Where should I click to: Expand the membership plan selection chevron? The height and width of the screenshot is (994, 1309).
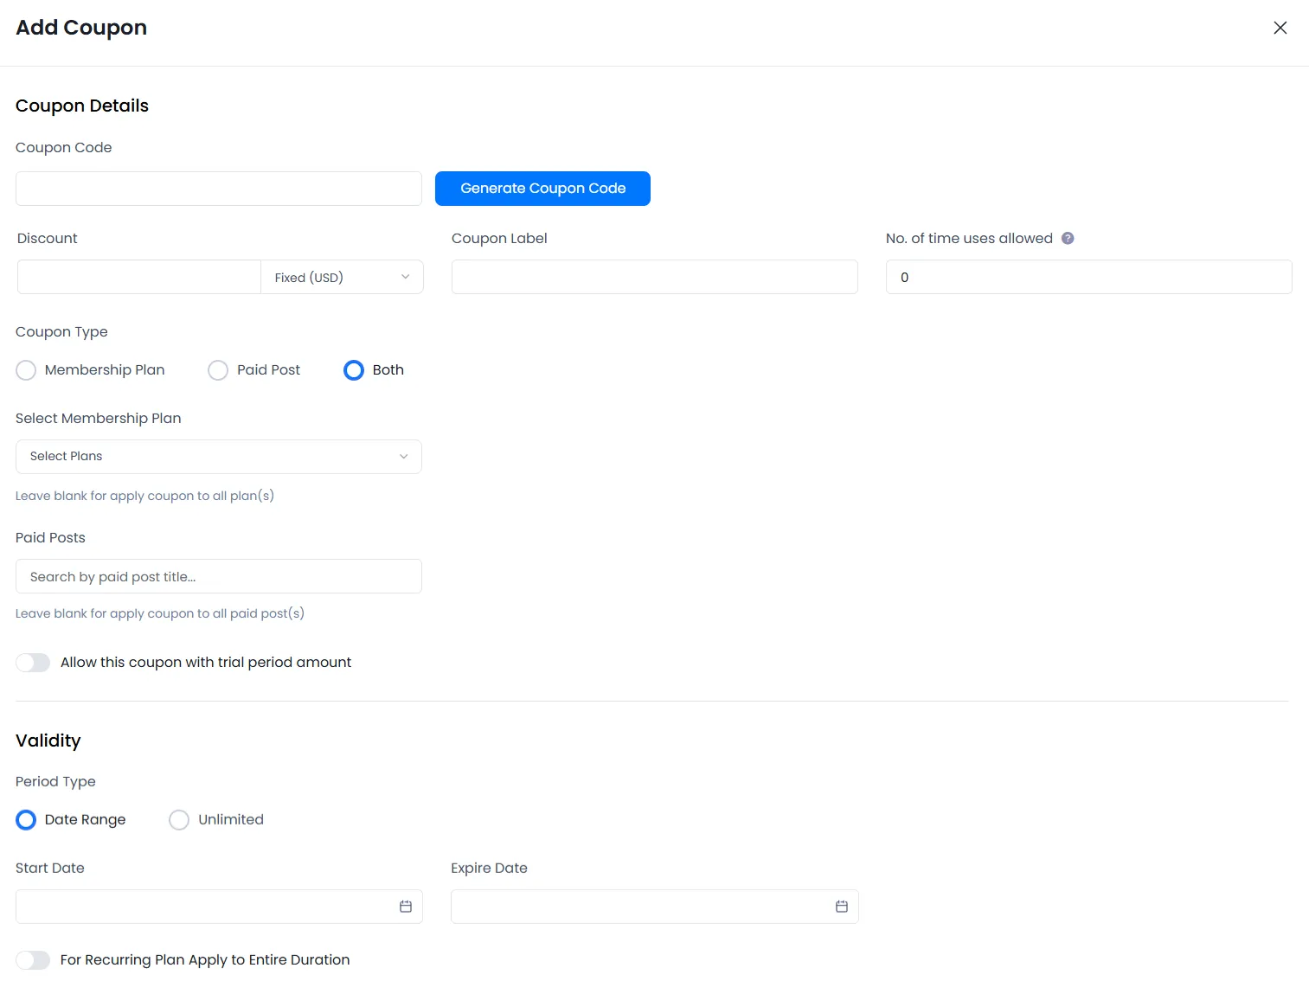tap(403, 456)
